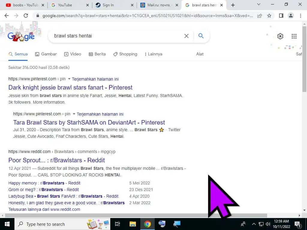
Task: Switch to the Gambar tab
Action: click(x=46, y=54)
